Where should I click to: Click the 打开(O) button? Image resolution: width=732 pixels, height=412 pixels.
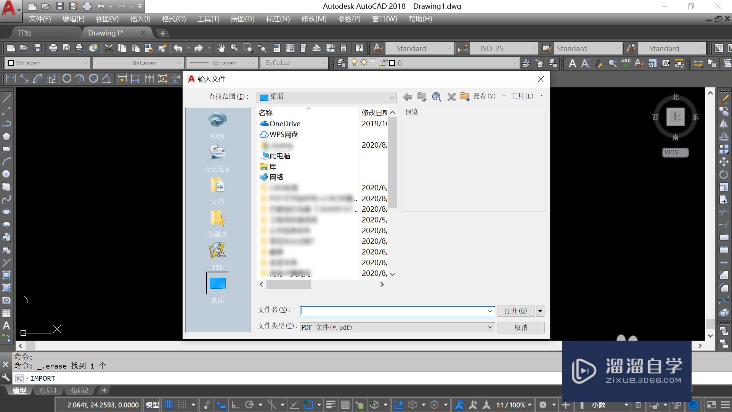515,311
